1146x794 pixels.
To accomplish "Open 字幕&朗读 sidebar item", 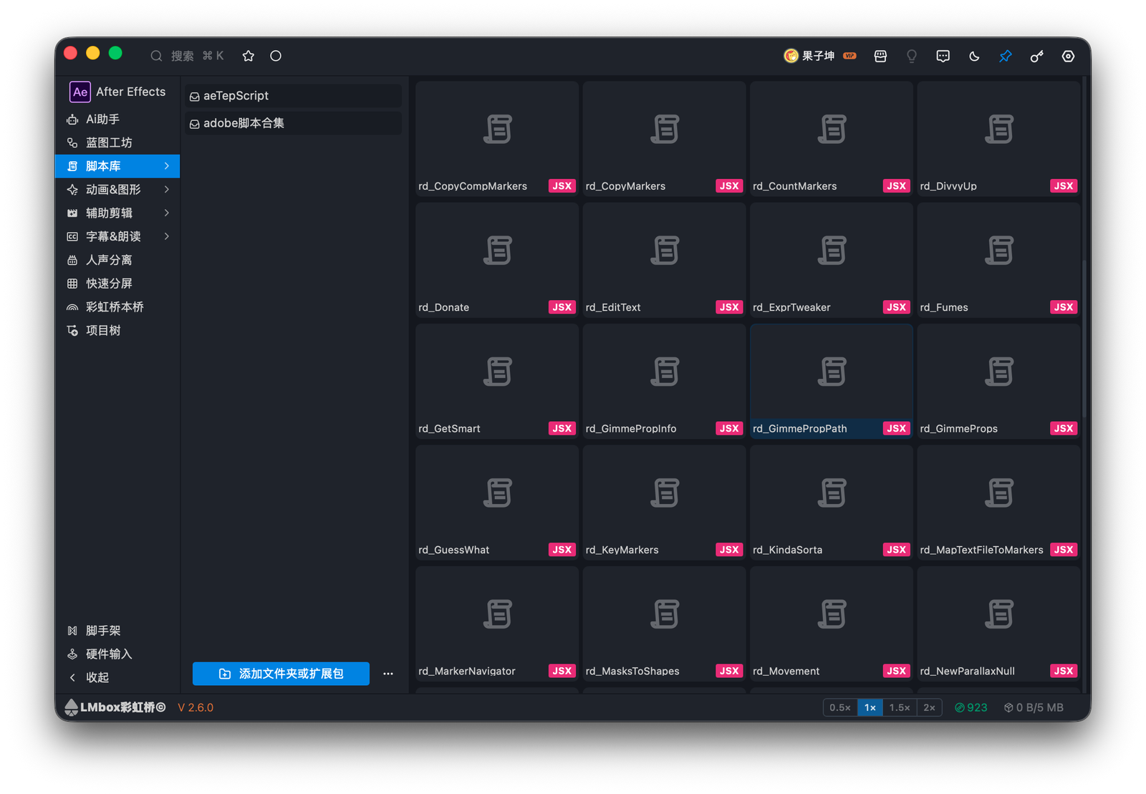I will point(117,236).
